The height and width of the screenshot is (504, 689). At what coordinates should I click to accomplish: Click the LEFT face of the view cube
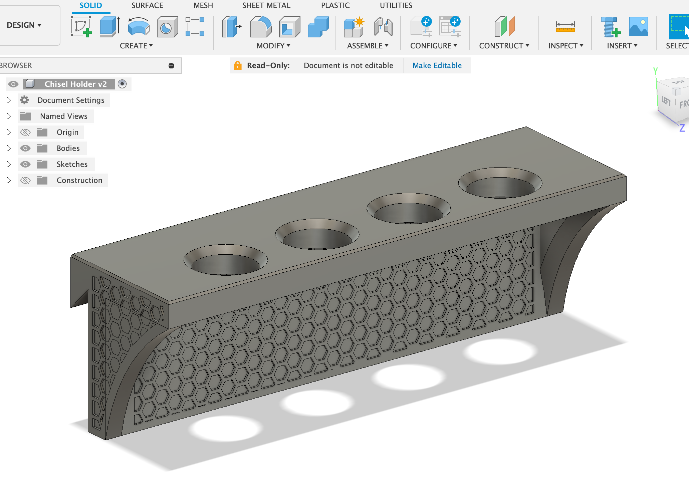pos(666,101)
